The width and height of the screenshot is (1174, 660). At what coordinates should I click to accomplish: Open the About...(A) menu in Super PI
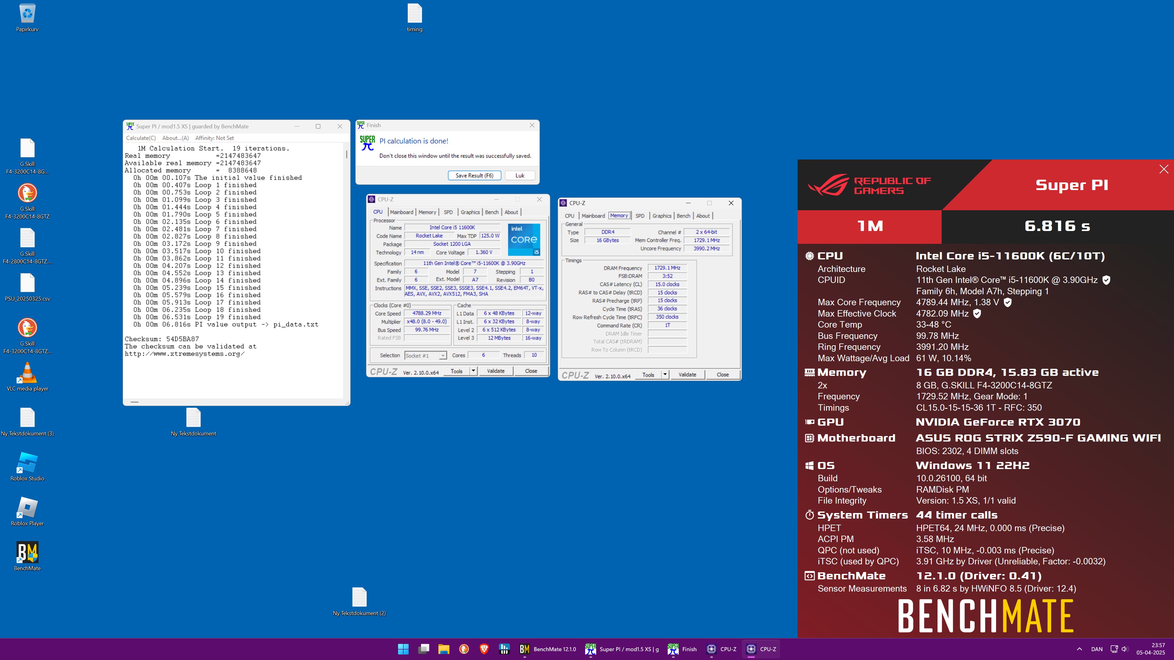tap(175, 138)
